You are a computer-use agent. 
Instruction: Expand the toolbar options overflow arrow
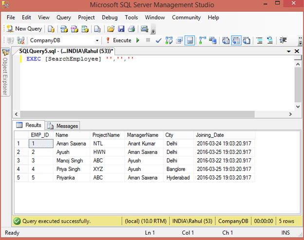pos(153,31)
